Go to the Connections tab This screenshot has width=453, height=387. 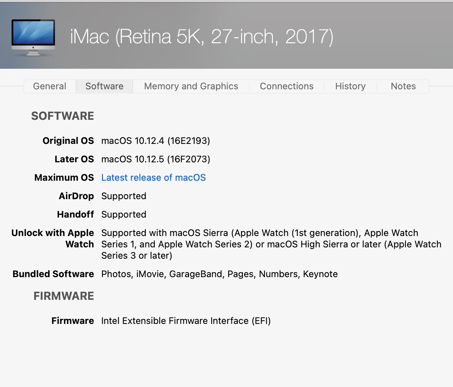[x=287, y=86]
